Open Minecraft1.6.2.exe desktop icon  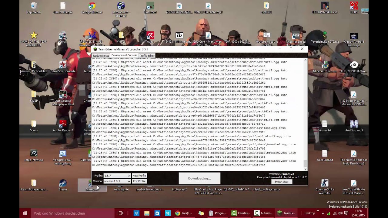325,67
